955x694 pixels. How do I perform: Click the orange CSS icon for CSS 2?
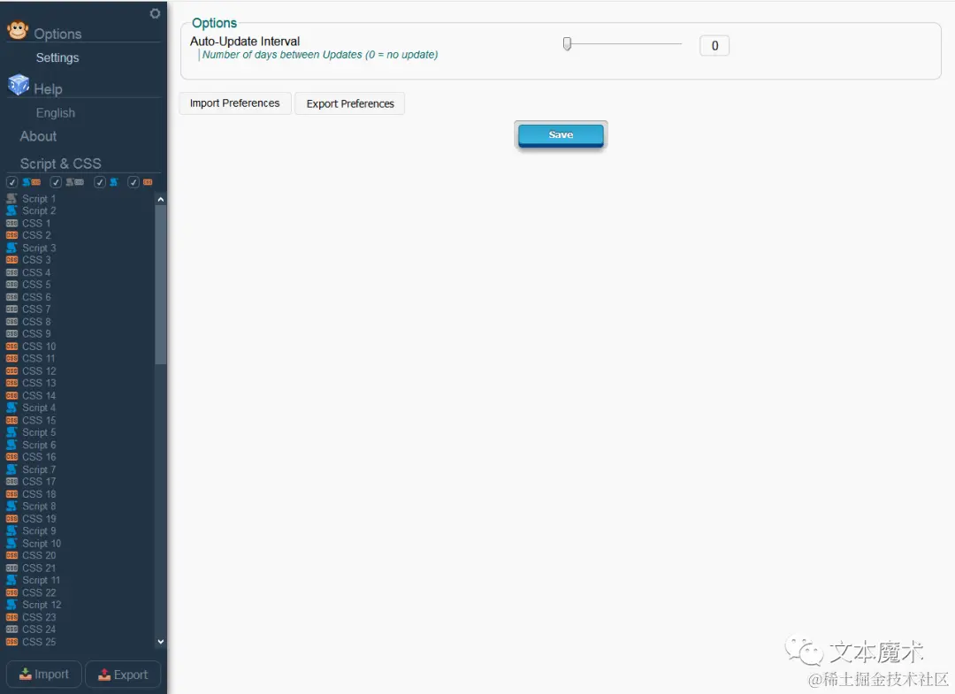[11, 235]
